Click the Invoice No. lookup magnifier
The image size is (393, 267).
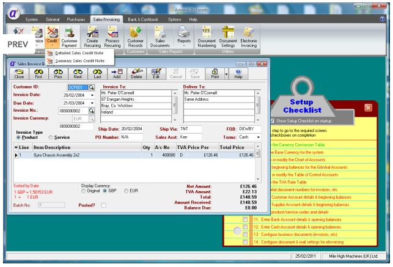(x=92, y=111)
